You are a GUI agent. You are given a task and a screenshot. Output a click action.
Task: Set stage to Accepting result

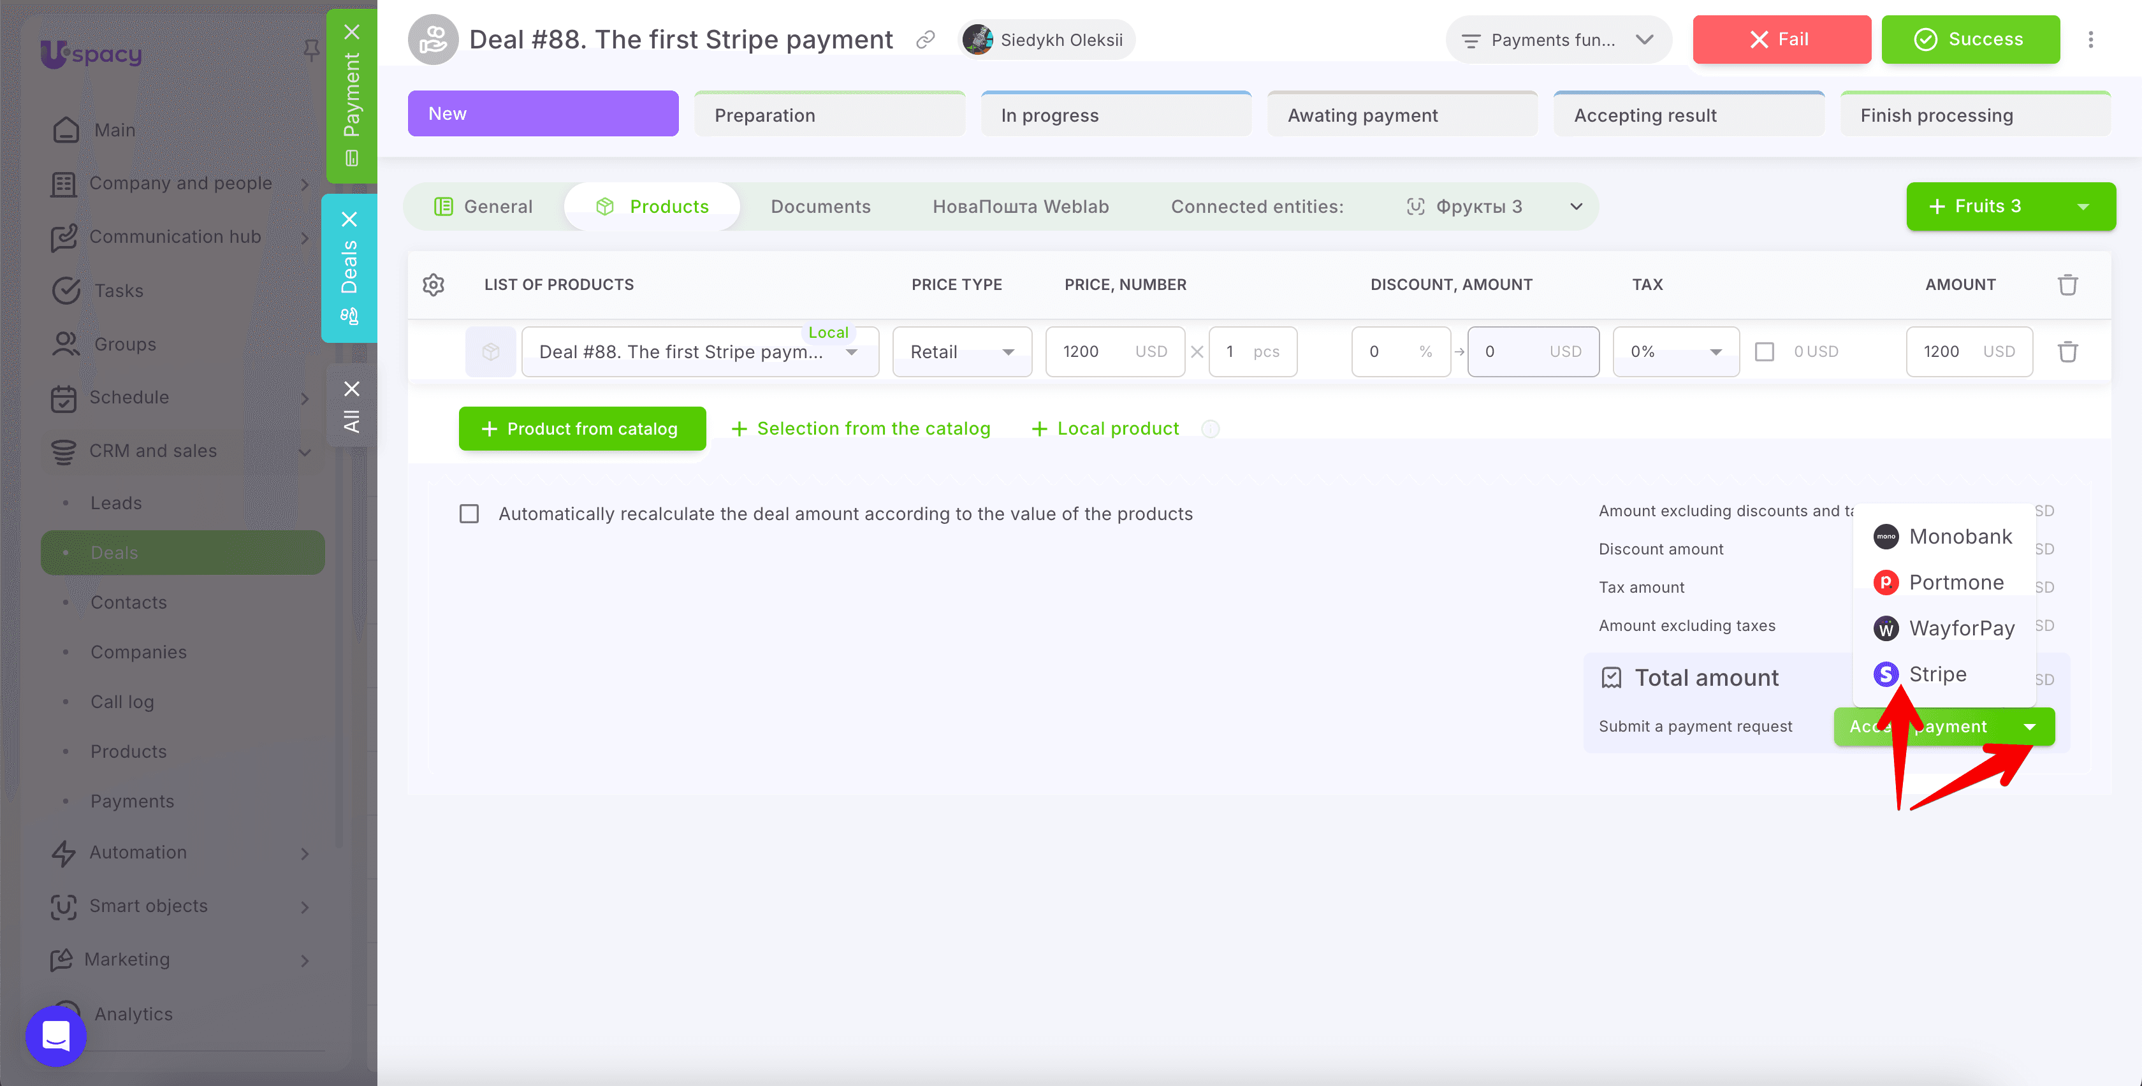[1689, 114]
